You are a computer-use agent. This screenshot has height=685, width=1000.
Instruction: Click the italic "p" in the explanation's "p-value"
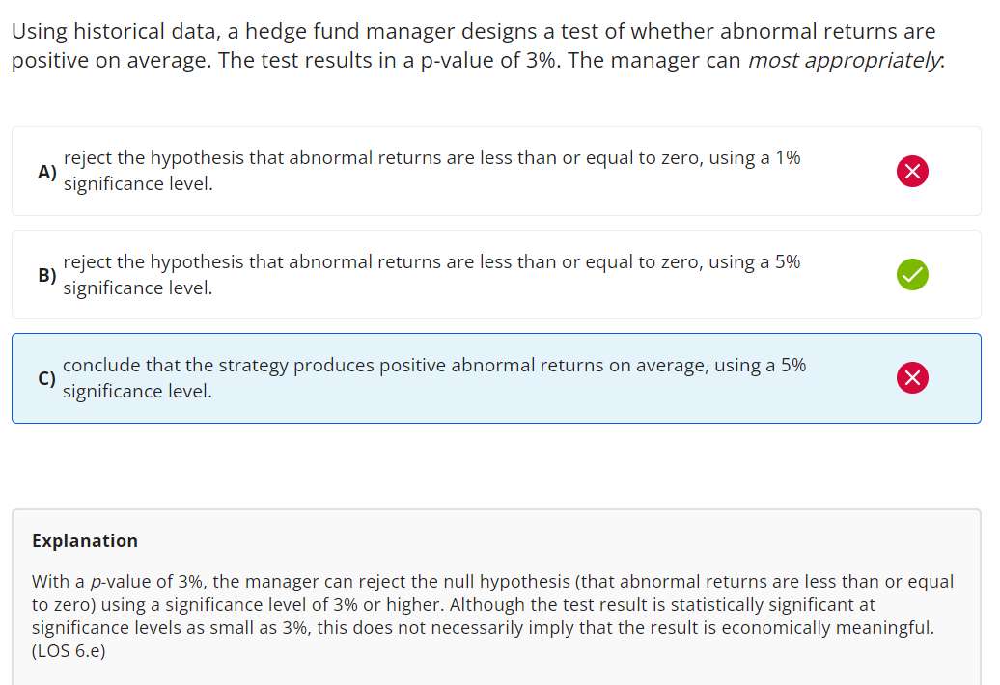tap(94, 582)
